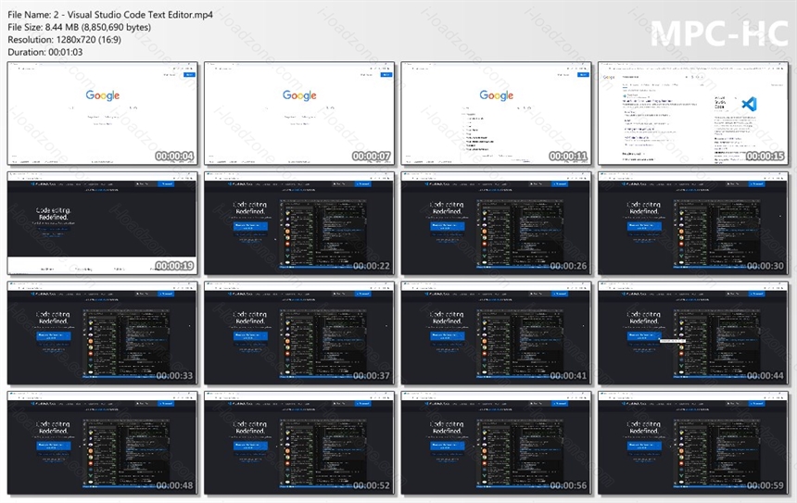Choose the thumbnail stamped 00:00:26

(496, 223)
